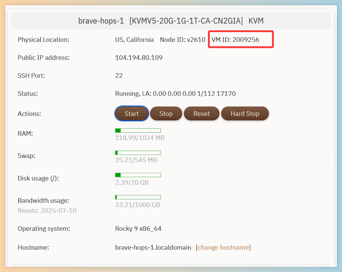The height and width of the screenshot is (272, 342).
Task: Click the Status label
Action: [28, 93]
